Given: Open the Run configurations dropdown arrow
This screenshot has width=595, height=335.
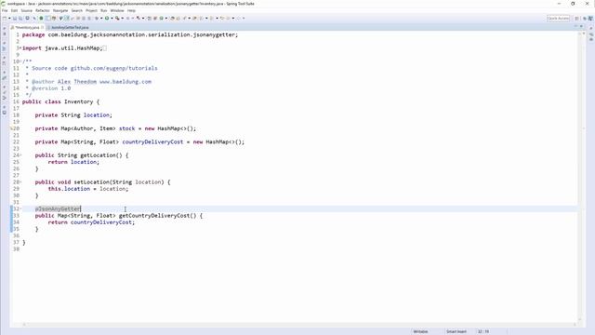Looking at the screenshot, I should pyautogui.click(x=112, y=19).
